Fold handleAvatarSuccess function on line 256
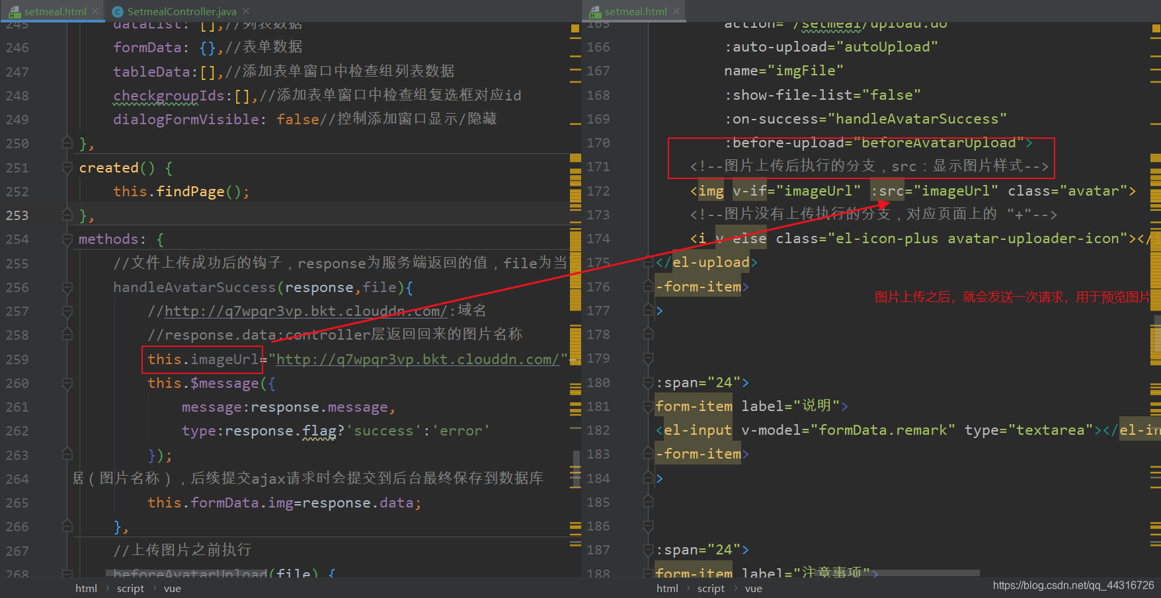1161x598 pixels. pyautogui.click(x=67, y=287)
